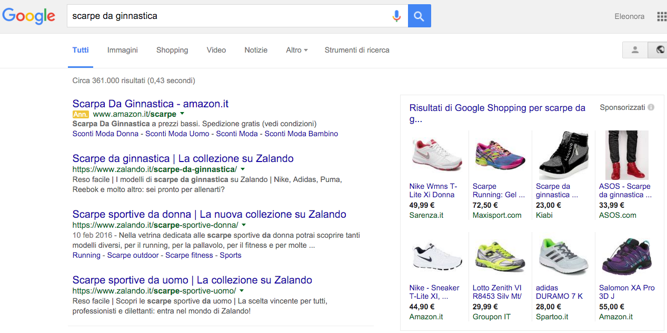Show global results with globe icon

point(658,50)
